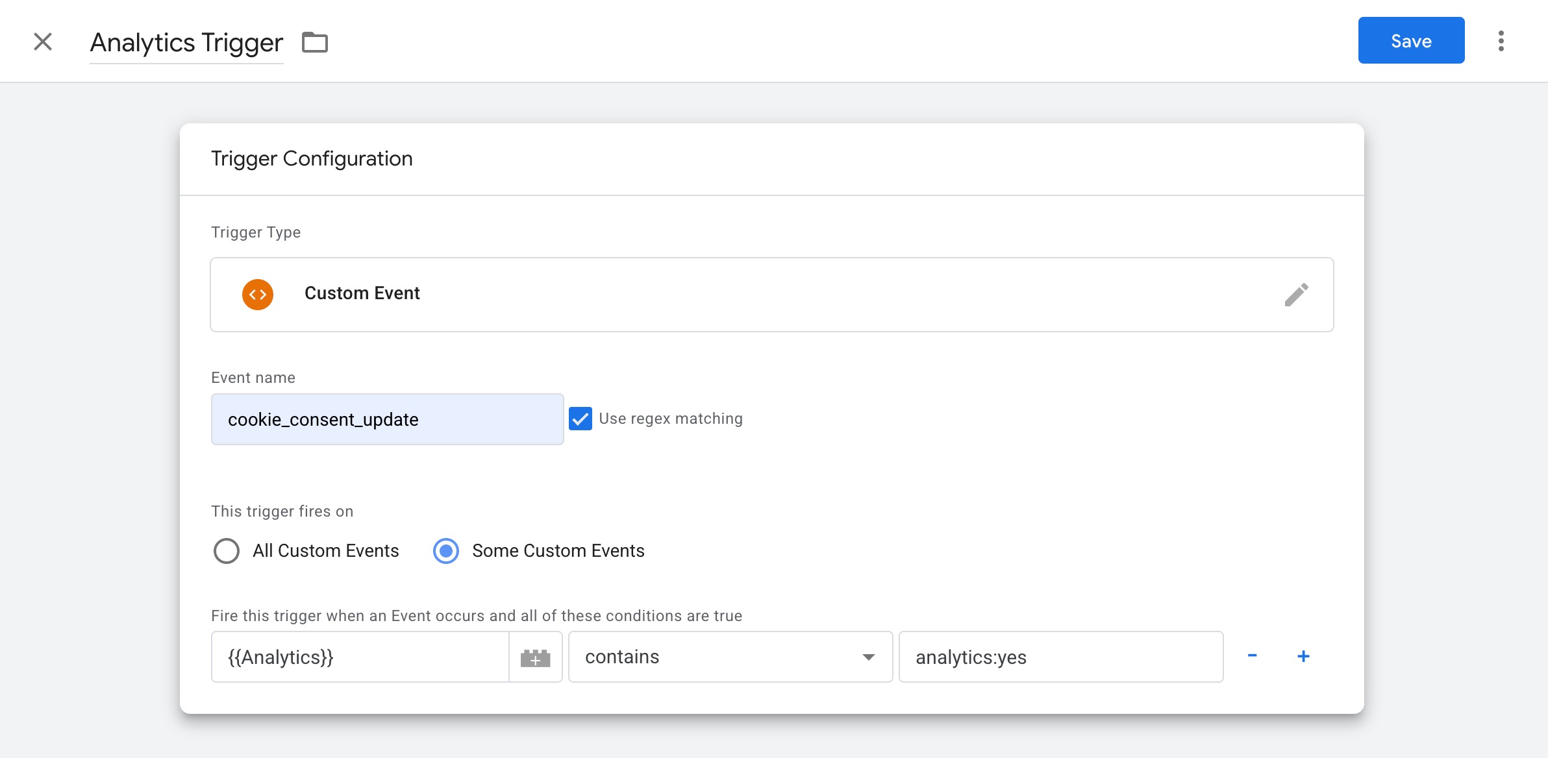Screen dimensions: 1548x758
Task: Select Some Custom Events radio button
Action: click(446, 551)
